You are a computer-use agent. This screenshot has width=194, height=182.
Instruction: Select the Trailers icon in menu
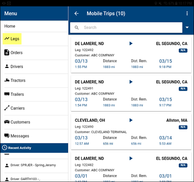[7, 94]
